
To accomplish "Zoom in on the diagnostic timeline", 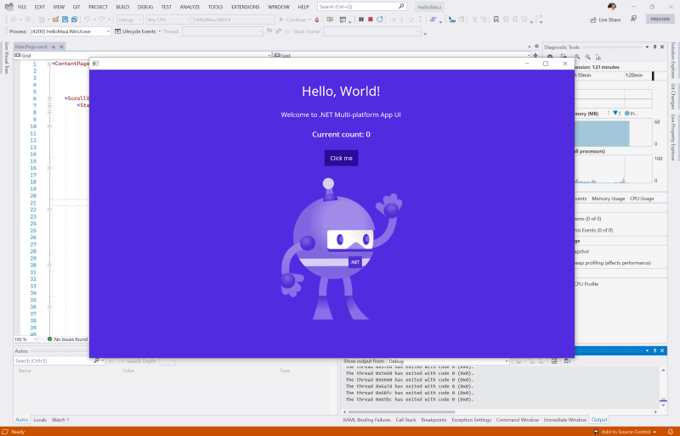I will pos(577,57).
